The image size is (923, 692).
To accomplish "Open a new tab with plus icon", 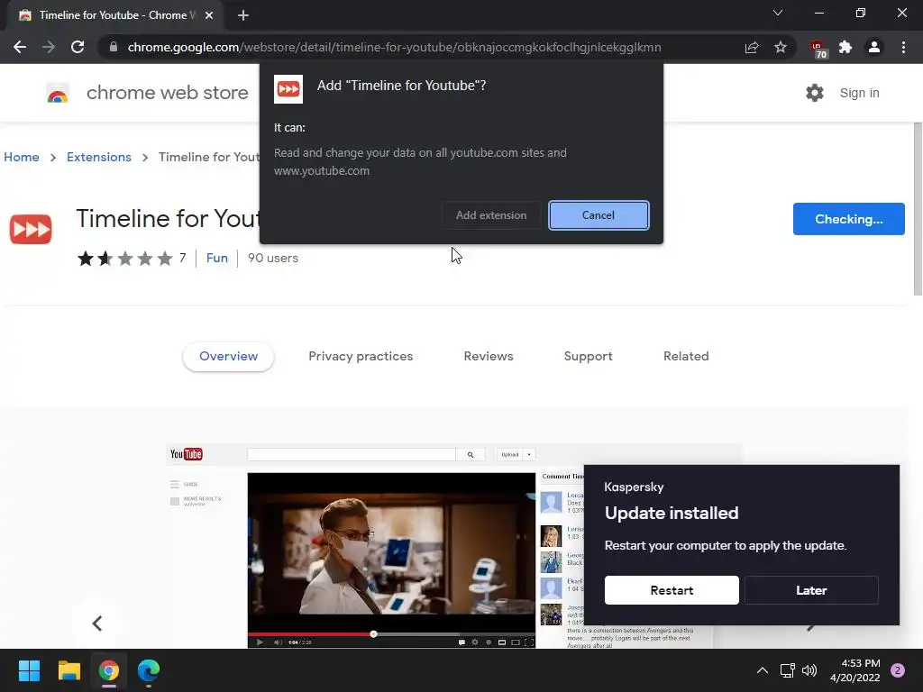I will 243,15.
